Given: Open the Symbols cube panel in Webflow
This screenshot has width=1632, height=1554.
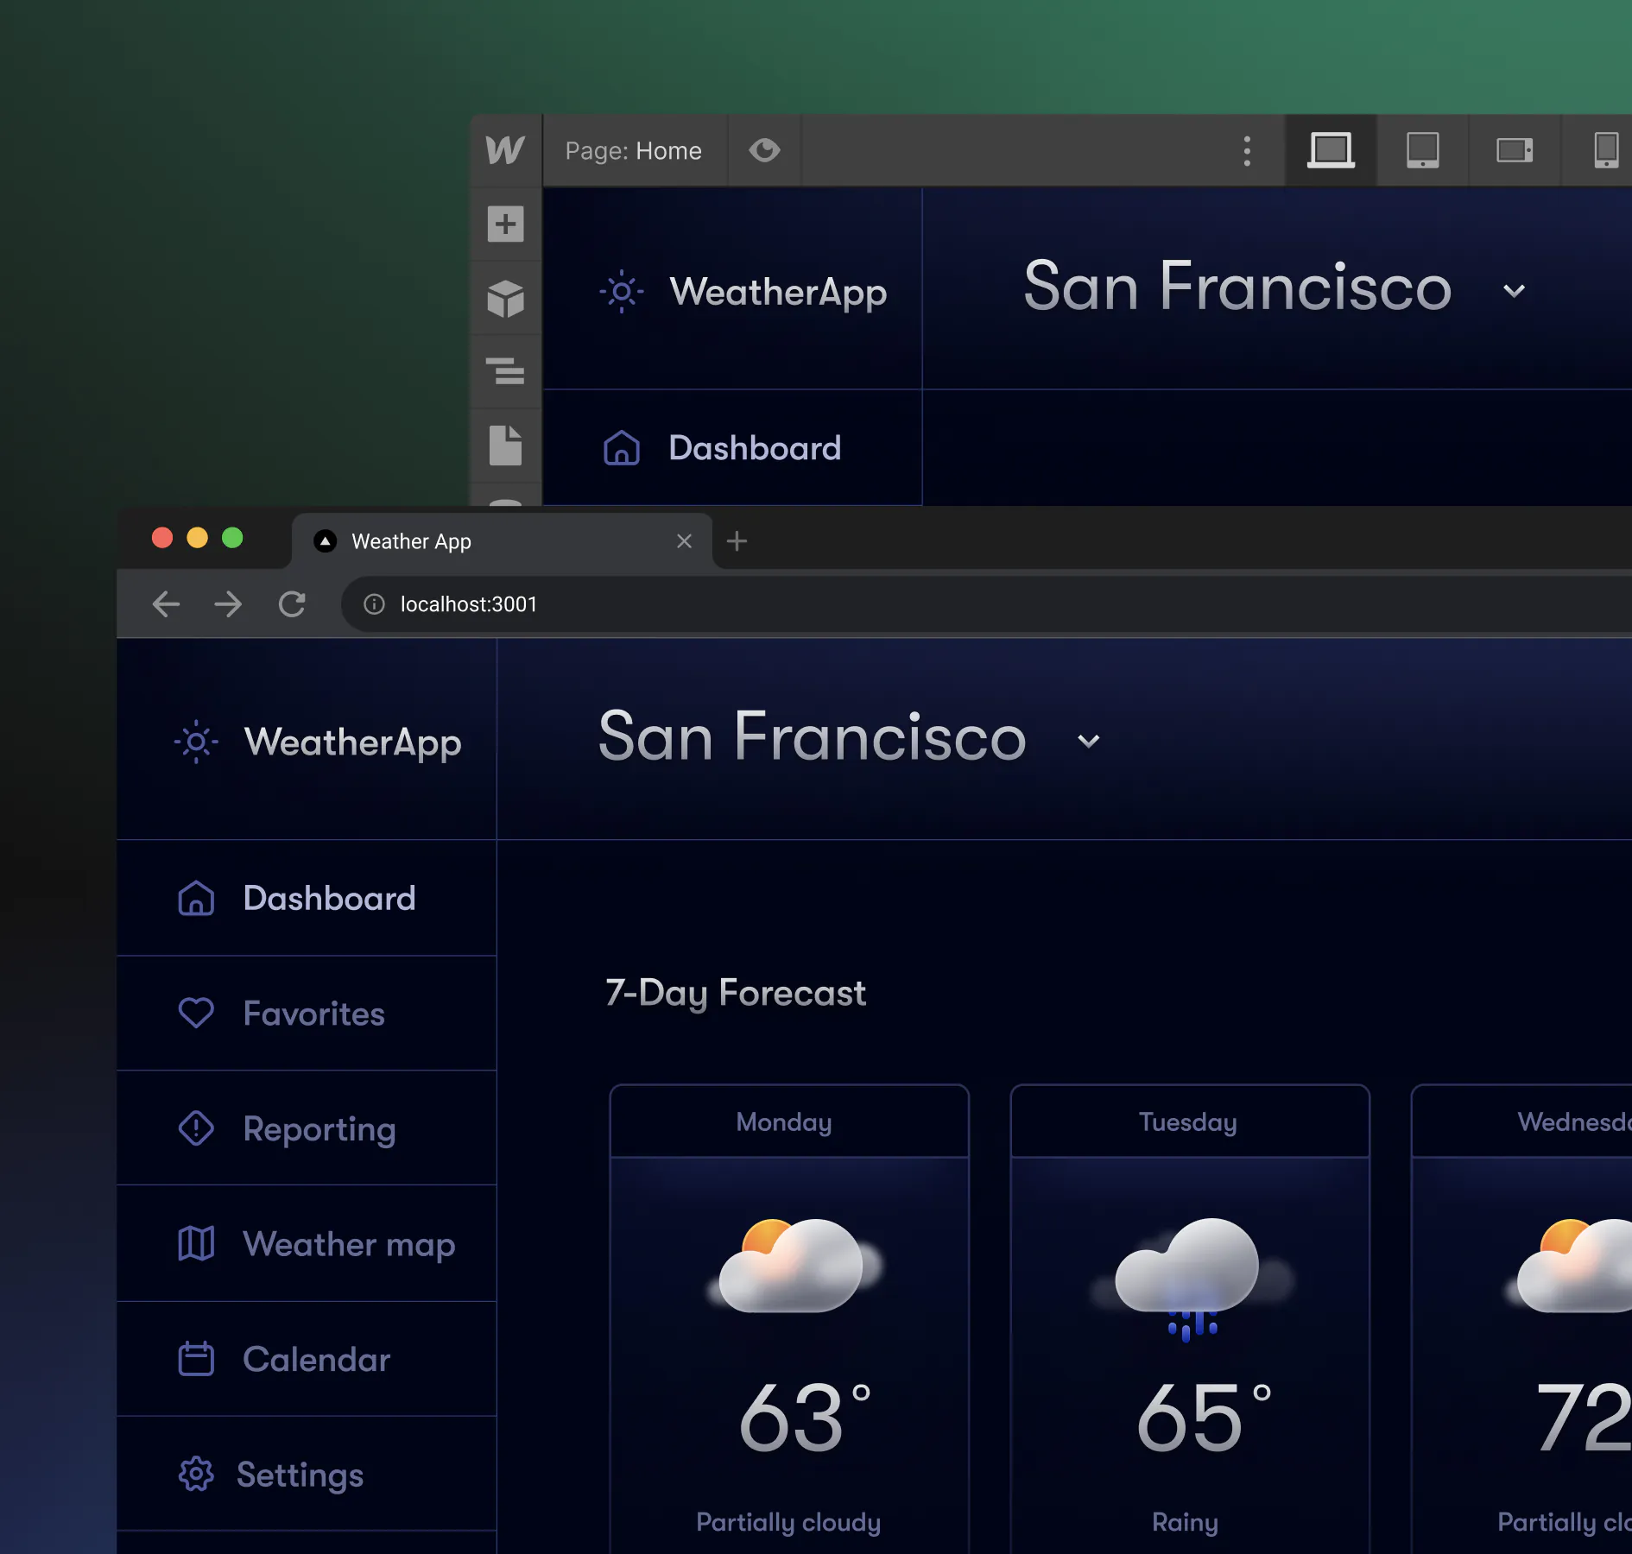Looking at the screenshot, I should (x=505, y=299).
